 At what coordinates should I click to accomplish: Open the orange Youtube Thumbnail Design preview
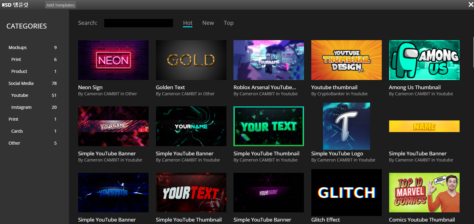point(347,60)
